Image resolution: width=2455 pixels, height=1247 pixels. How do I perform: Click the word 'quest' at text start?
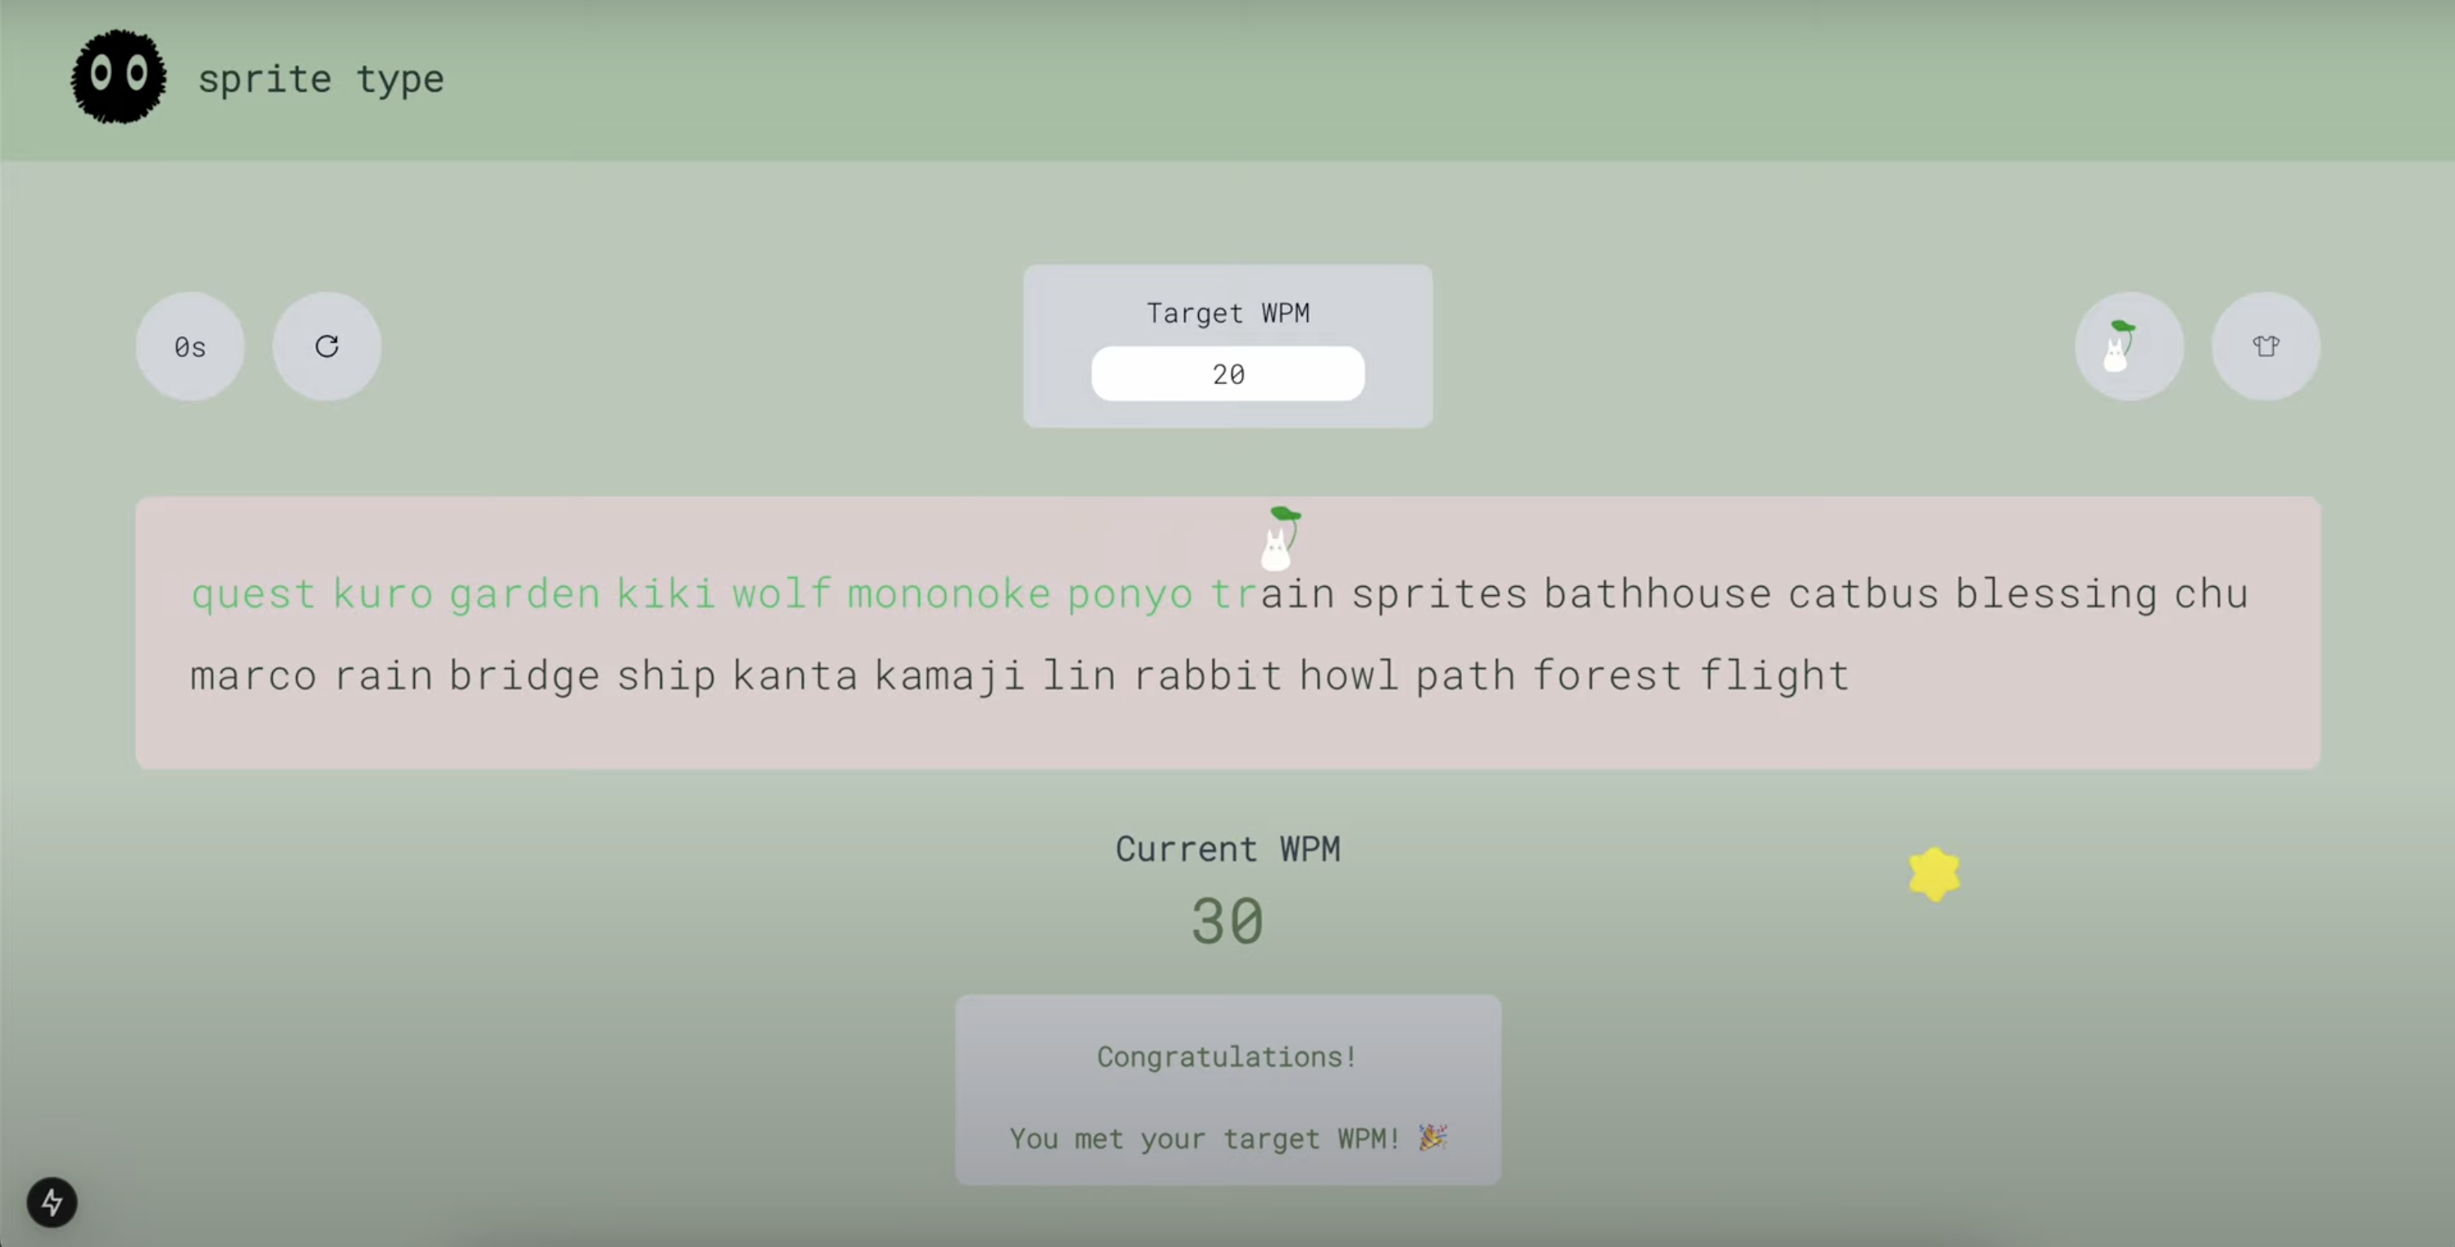253,594
